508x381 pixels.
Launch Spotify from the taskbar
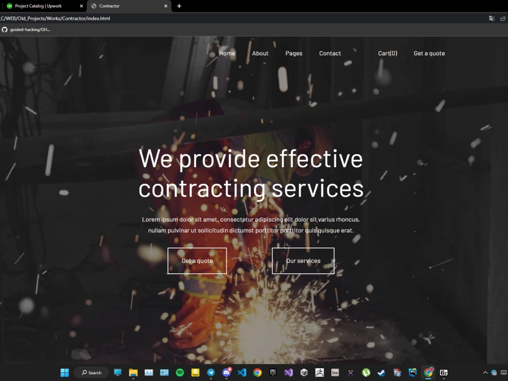180,372
